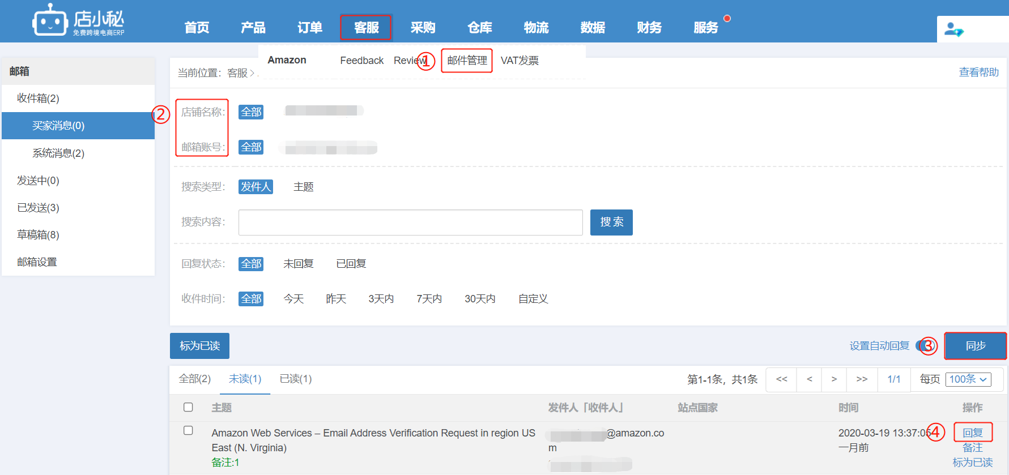This screenshot has width=1009, height=475.
Task: Click the 时间 column header
Action: (x=849, y=408)
